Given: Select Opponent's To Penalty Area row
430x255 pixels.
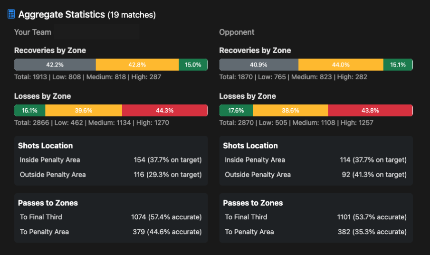Looking at the screenshot, I should pos(315,232).
